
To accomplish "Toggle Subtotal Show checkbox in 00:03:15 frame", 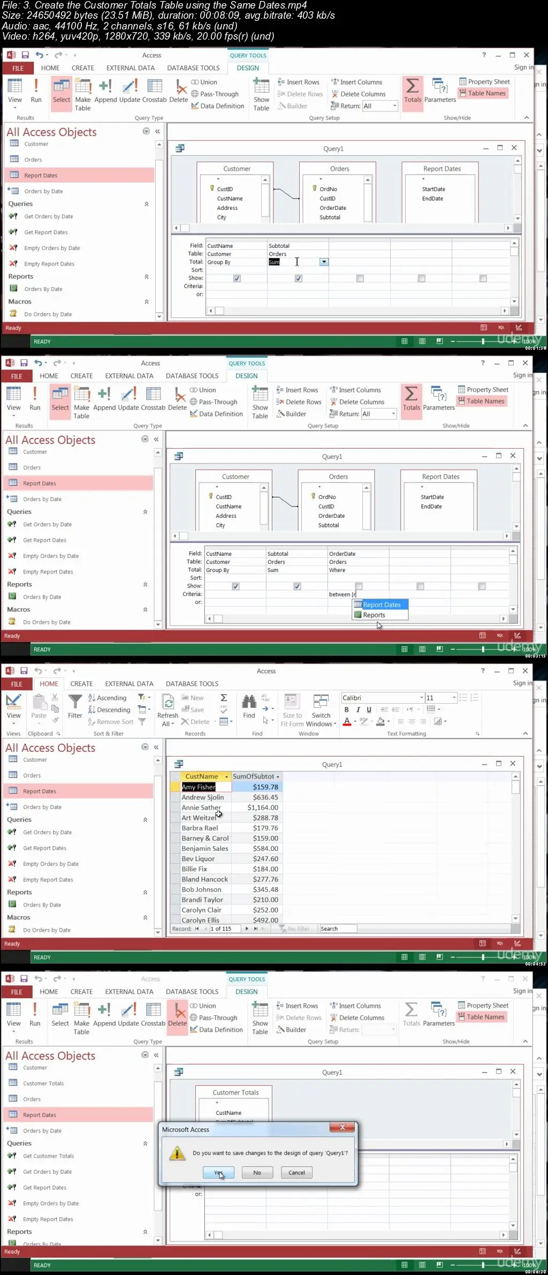I will click(x=297, y=586).
